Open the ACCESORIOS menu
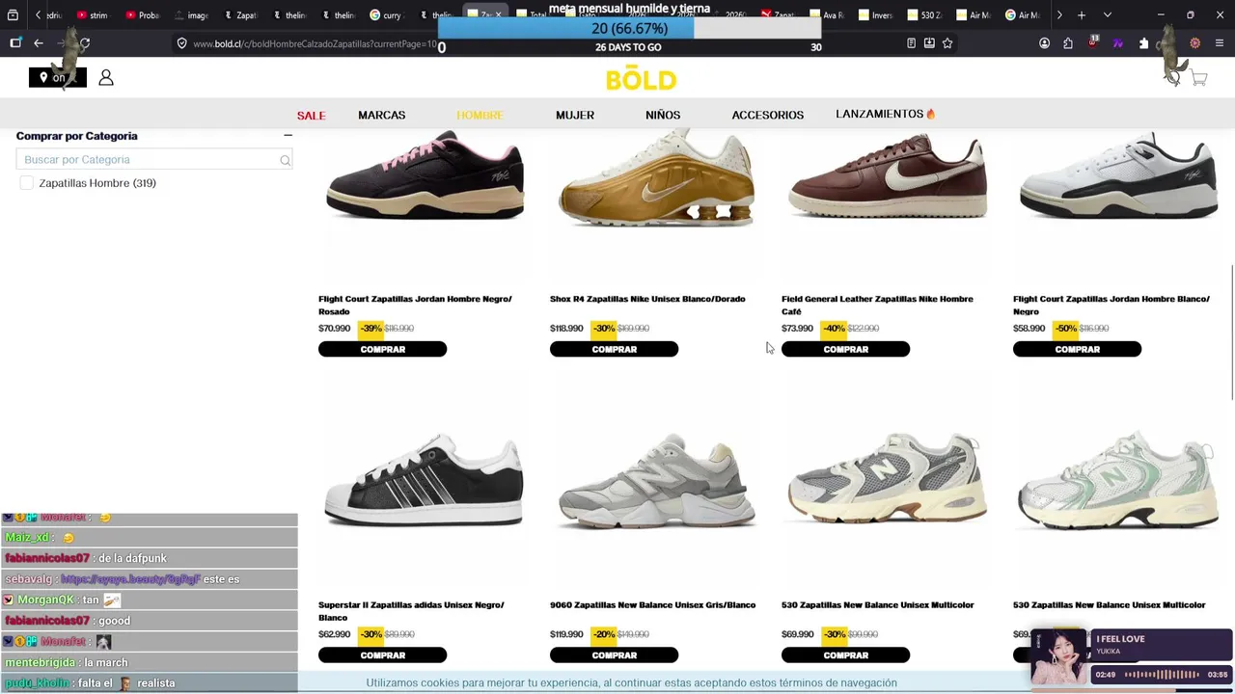 [768, 115]
